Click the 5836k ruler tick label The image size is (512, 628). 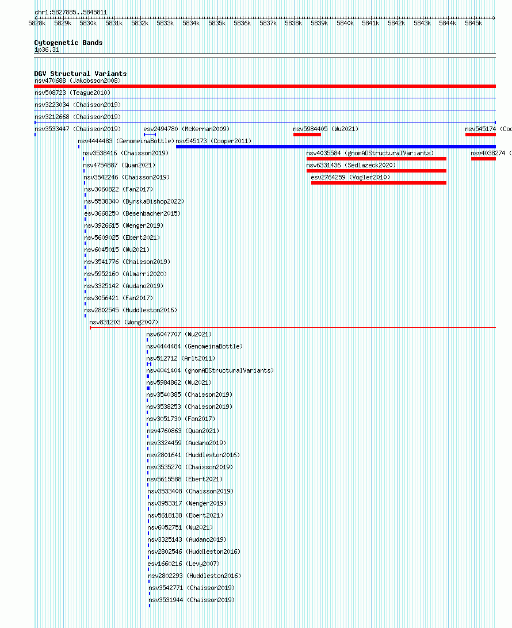[242, 23]
